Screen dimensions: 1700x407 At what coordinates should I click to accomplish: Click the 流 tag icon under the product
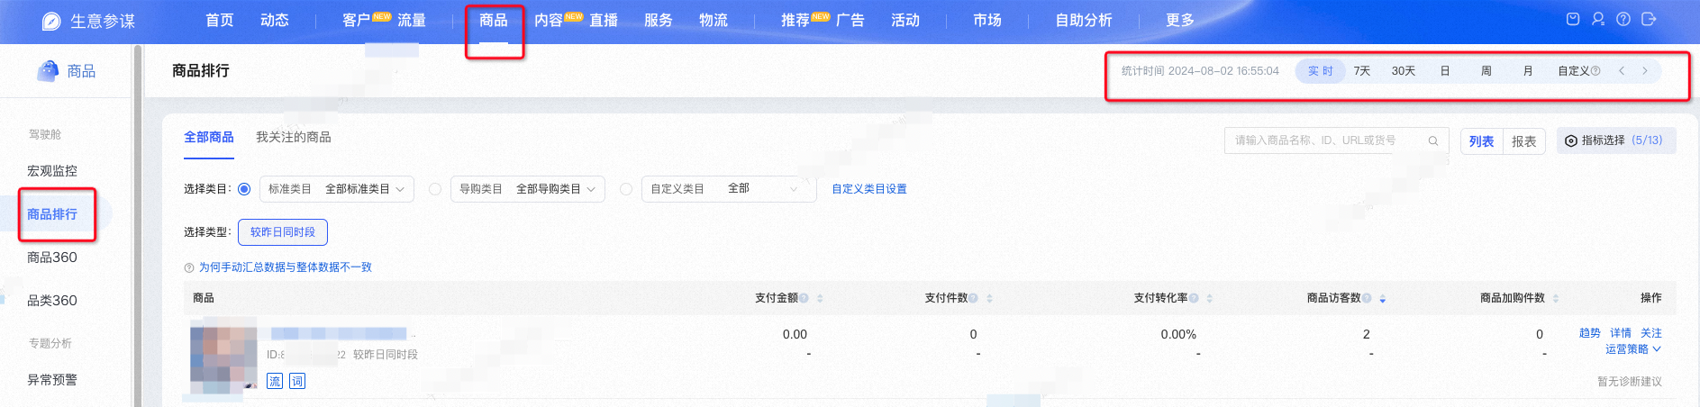[275, 381]
